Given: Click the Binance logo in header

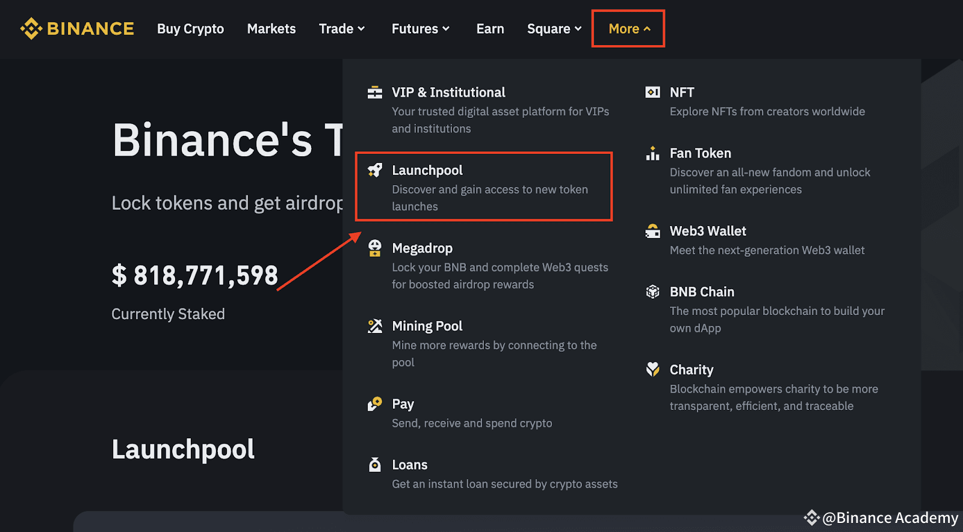Looking at the screenshot, I should pyautogui.click(x=77, y=29).
